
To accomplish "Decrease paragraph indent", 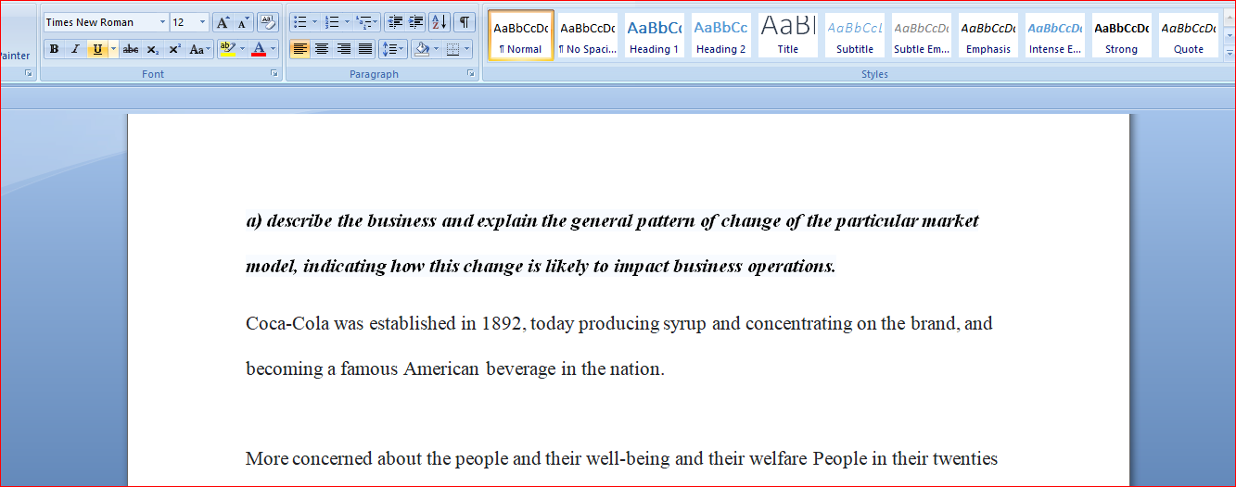I will (395, 22).
